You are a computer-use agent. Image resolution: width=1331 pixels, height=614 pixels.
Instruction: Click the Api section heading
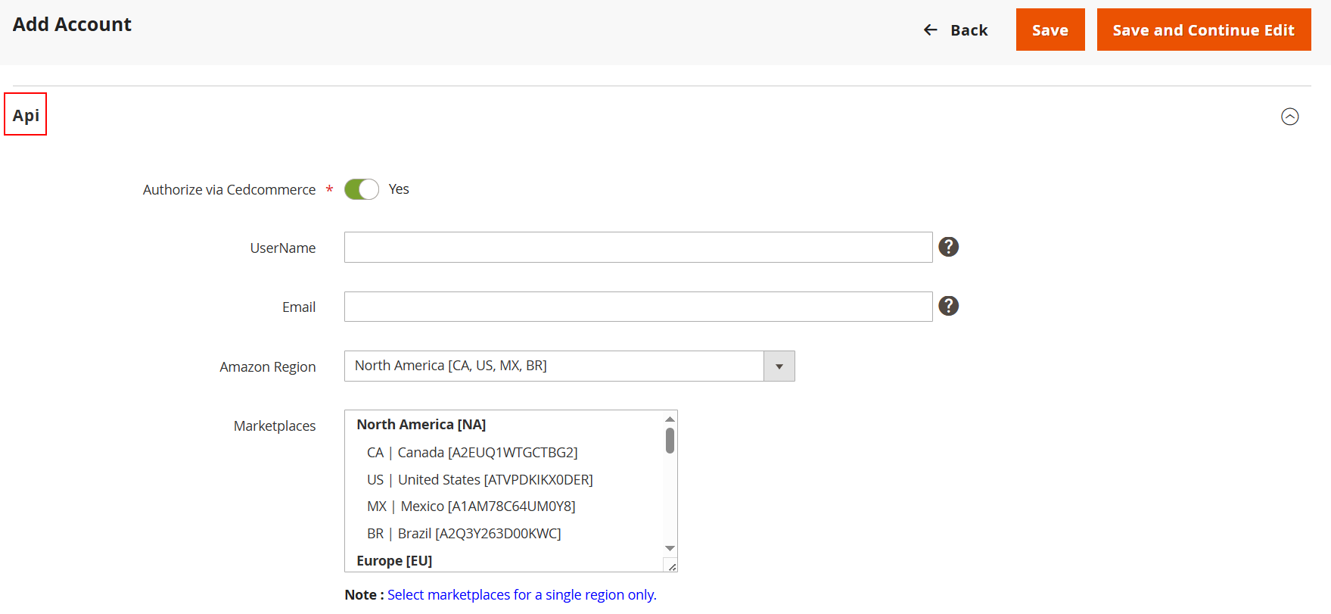click(26, 115)
